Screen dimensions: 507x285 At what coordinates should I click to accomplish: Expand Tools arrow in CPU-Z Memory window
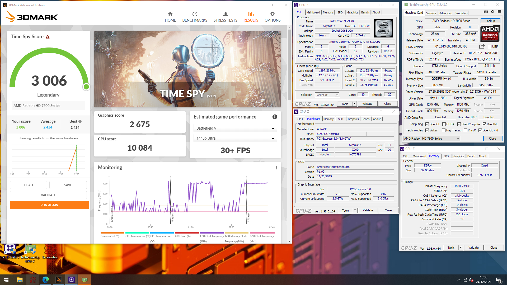(461, 248)
